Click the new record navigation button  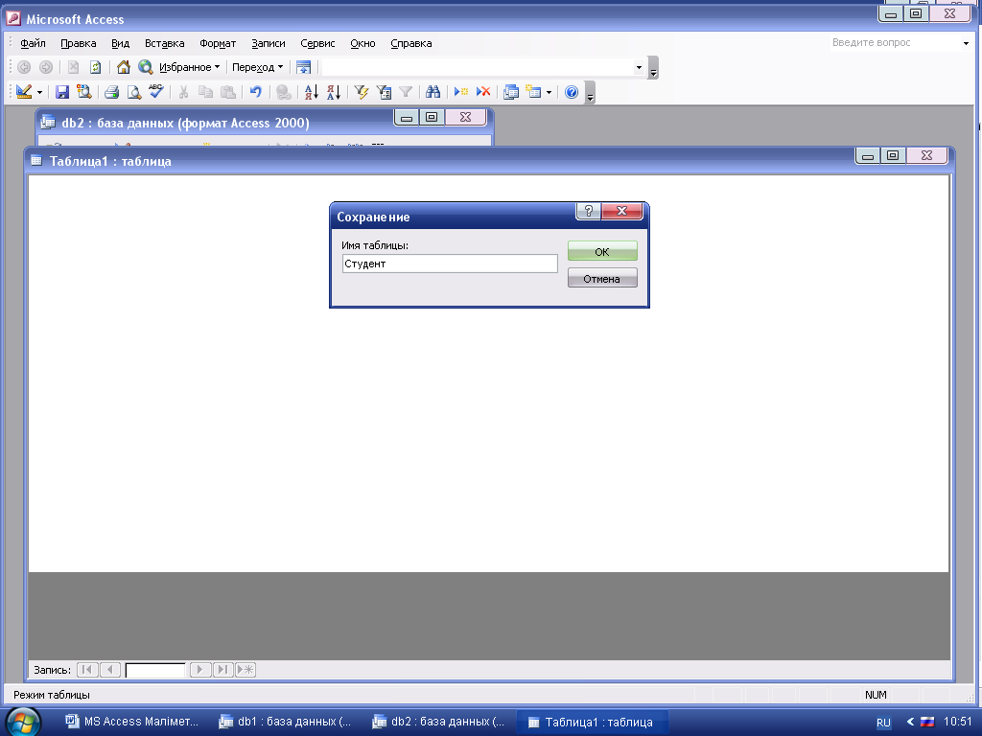point(245,670)
